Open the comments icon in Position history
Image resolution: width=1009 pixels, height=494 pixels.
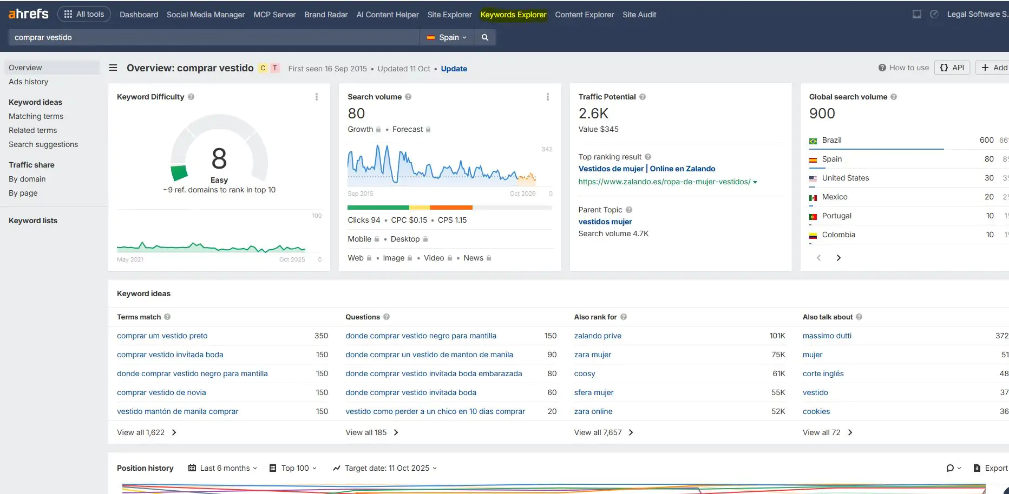pos(951,468)
